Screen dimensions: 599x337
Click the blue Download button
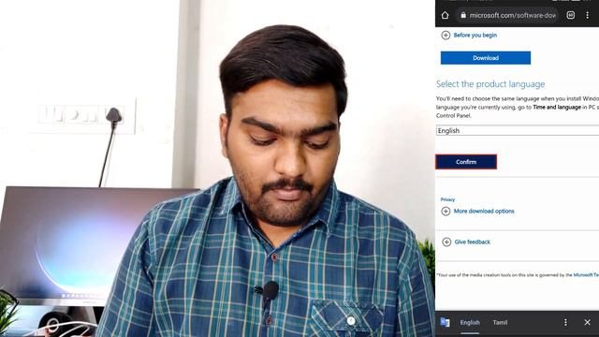pyautogui.click(x=486, y=58)
